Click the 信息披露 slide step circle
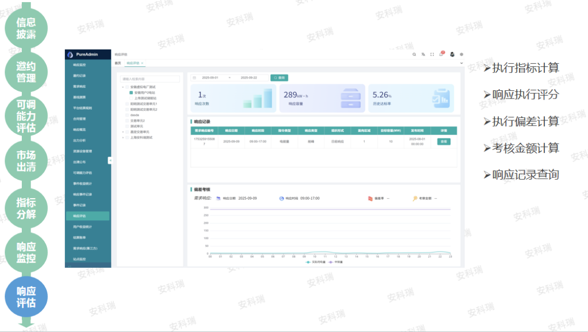588x332 pixels. click(x=26, y=28)
